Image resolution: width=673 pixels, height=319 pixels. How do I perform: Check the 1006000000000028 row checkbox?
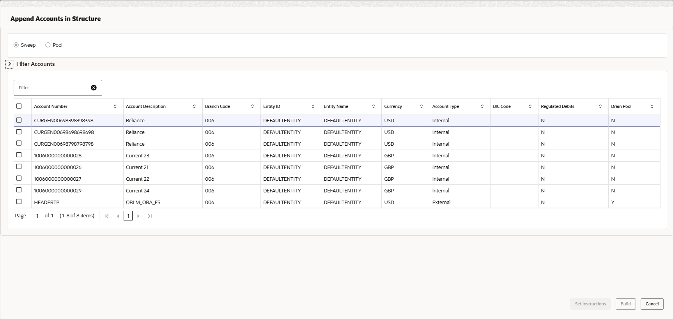click(x=19, y=155)
